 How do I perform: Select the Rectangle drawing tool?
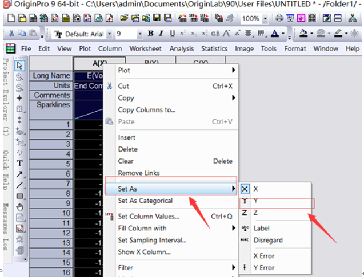click(19, 196)
